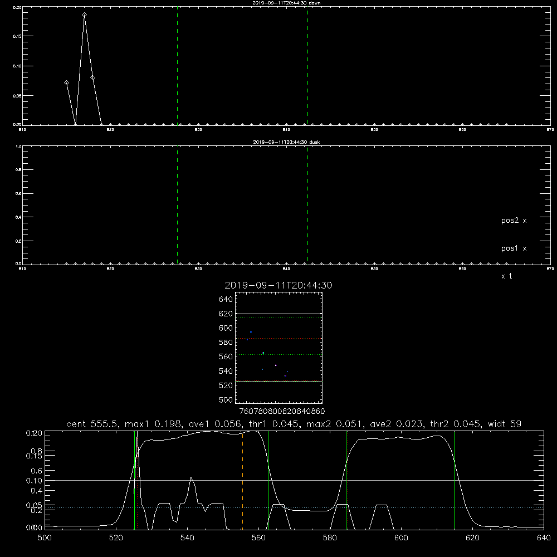Click the center image title '2019-09-11T20:44:30'
Viewport: 557px width, 557px height.
(x=278, y=285)
